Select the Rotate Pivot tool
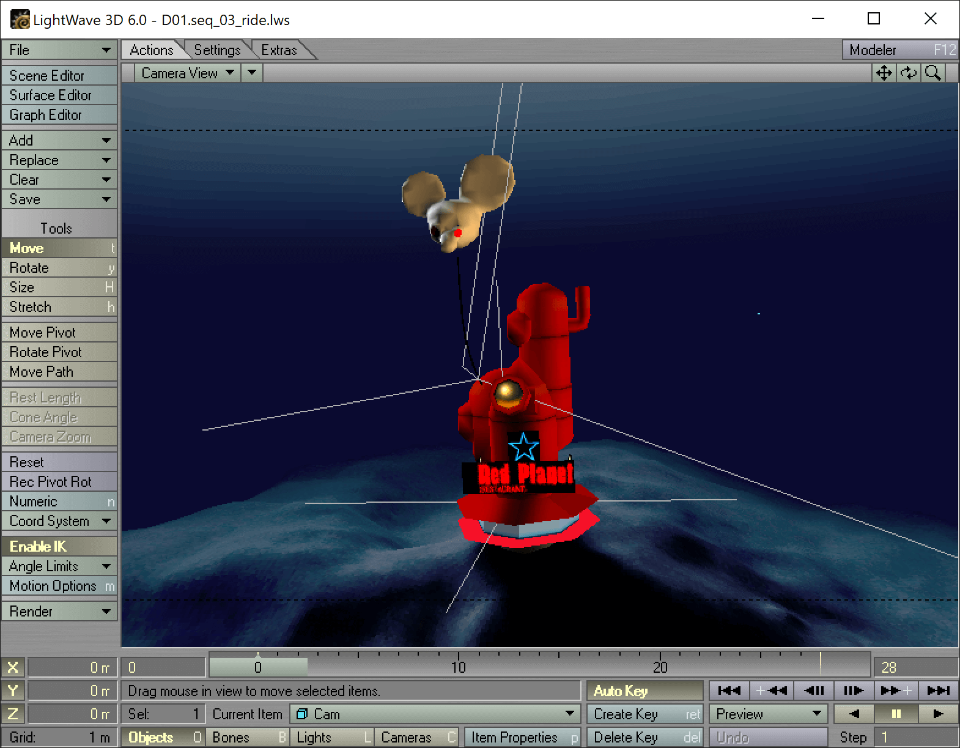This screenshot has width=960, height=748. coord(59,352)
